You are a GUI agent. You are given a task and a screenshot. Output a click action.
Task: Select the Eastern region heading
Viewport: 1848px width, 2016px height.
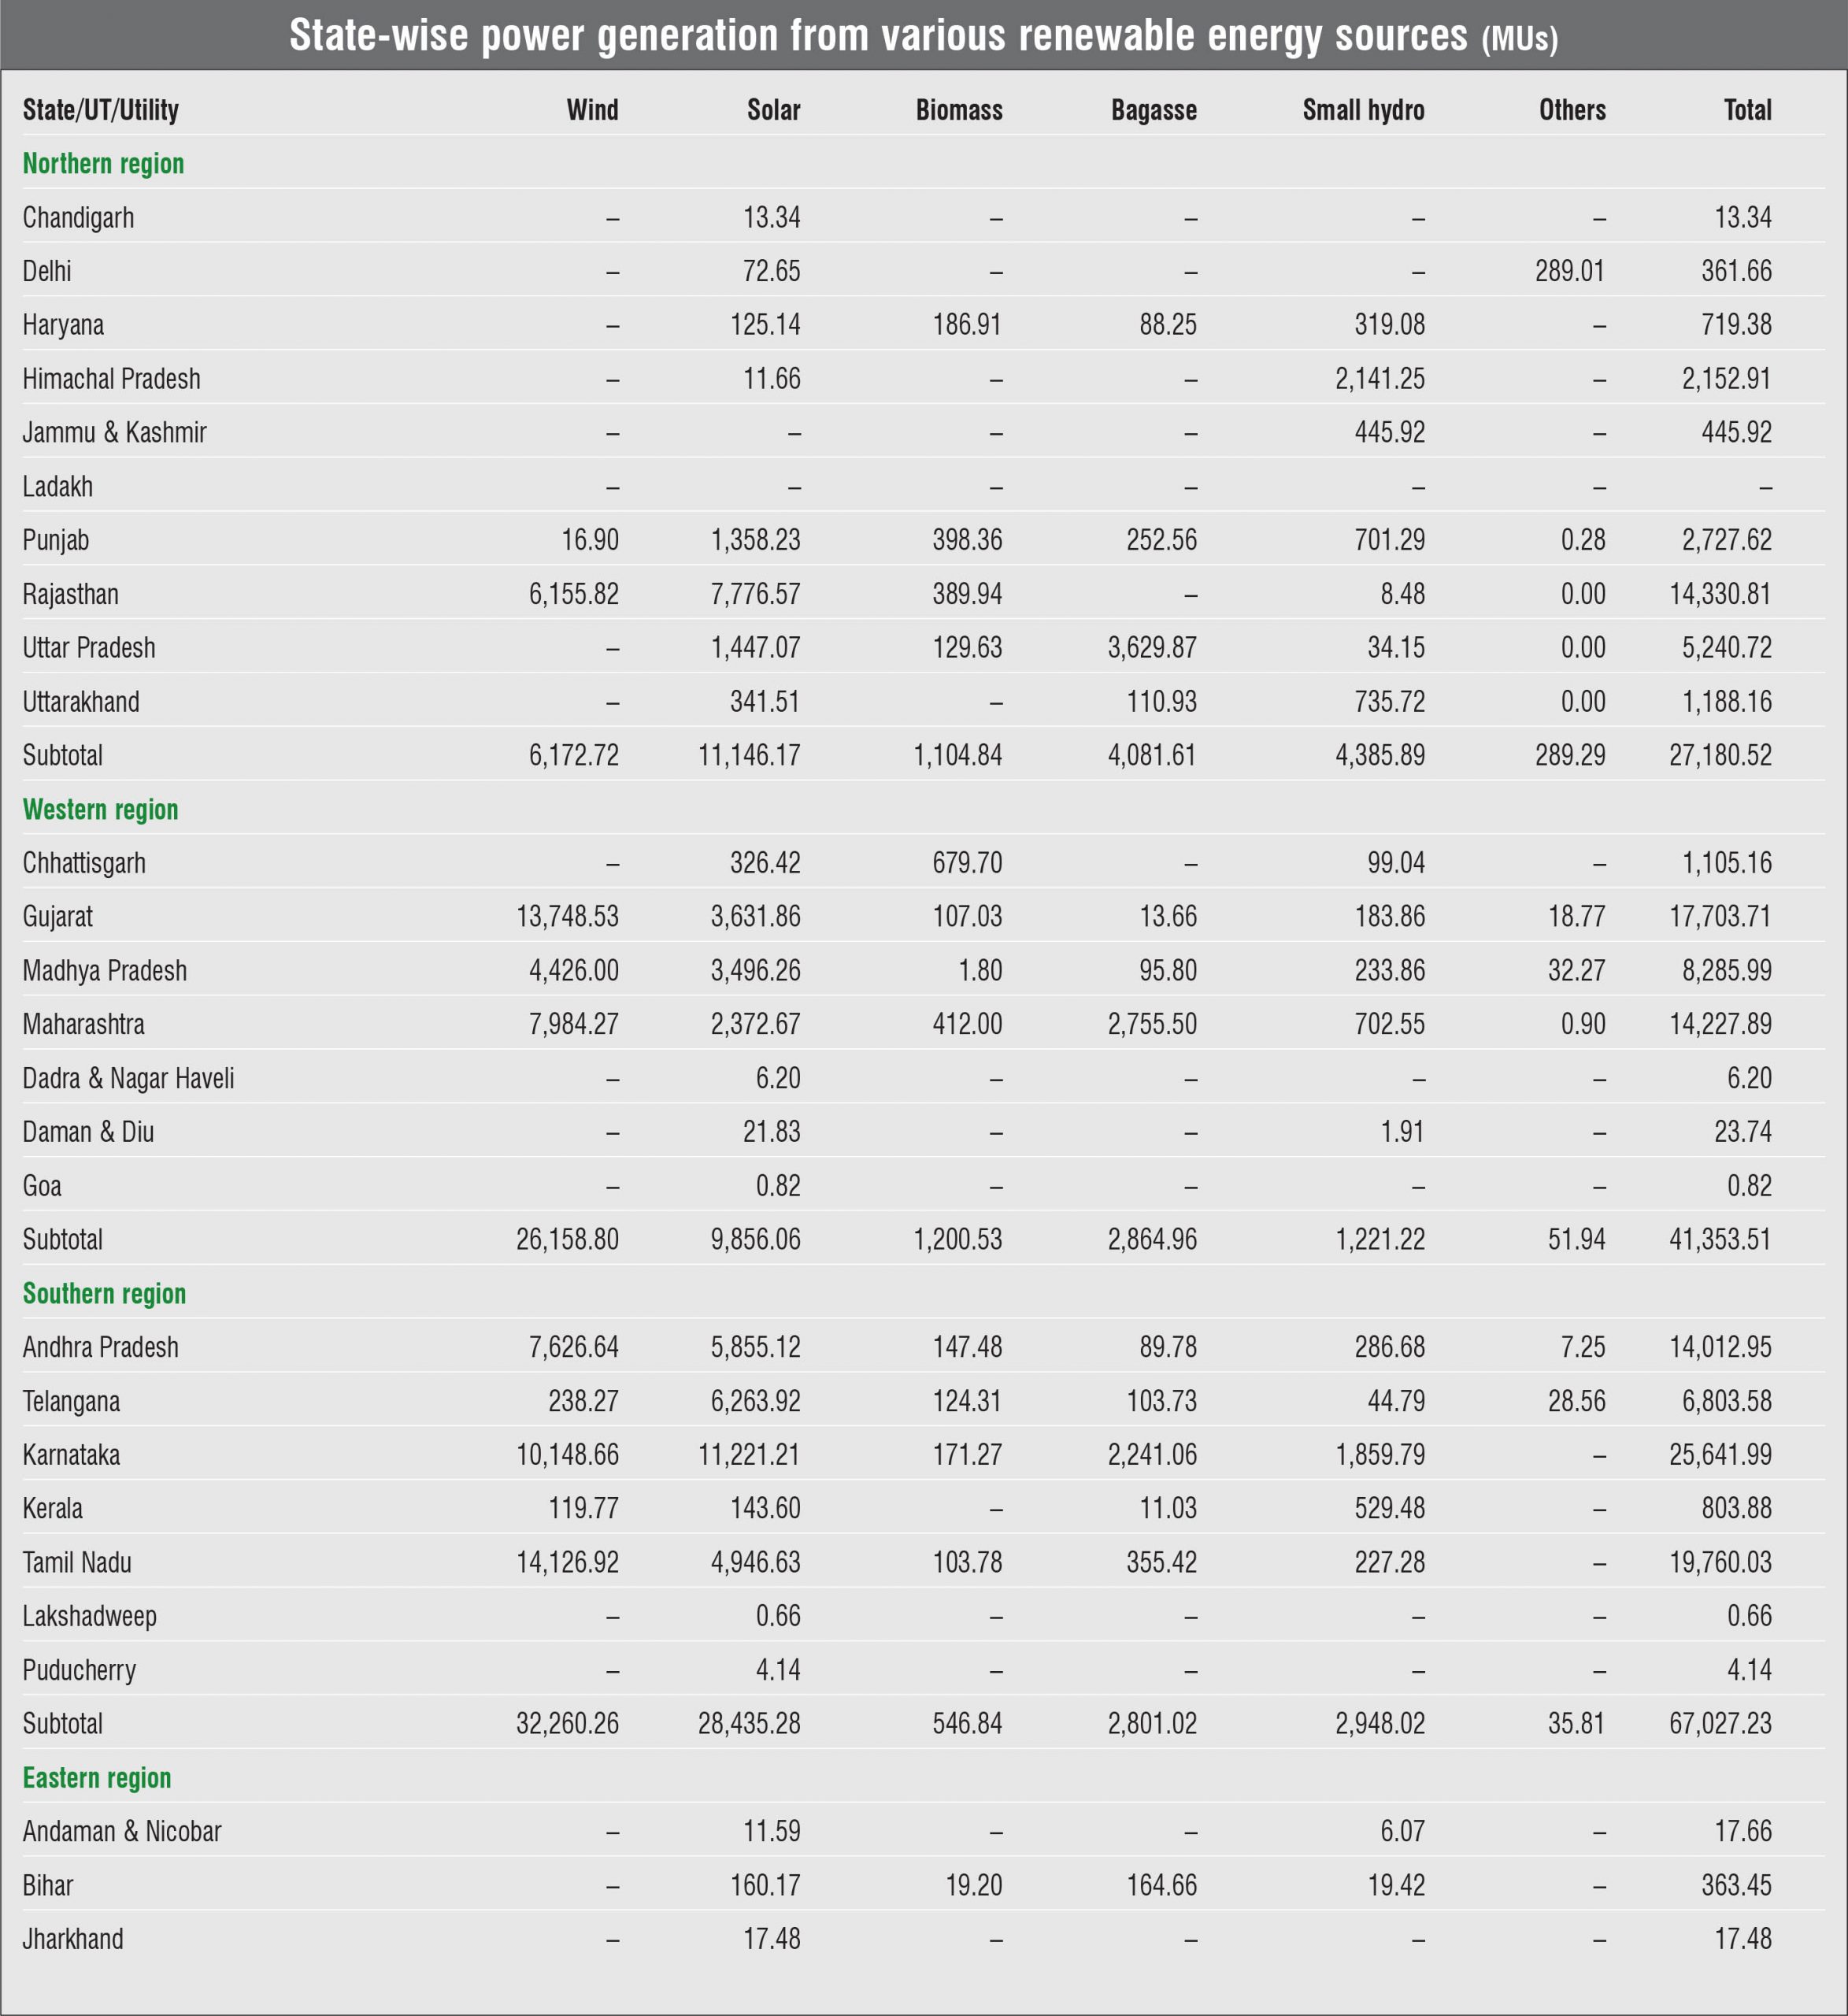(x=97, y=1778)
